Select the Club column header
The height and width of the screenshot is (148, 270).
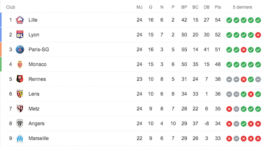pos(11,7)
